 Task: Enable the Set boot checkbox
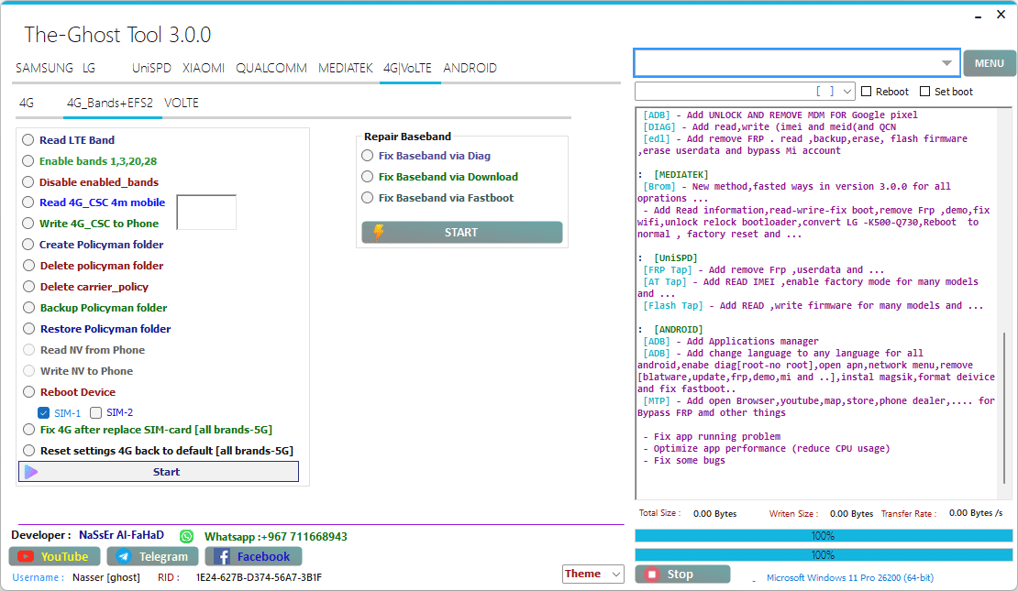tap(925, 92)
